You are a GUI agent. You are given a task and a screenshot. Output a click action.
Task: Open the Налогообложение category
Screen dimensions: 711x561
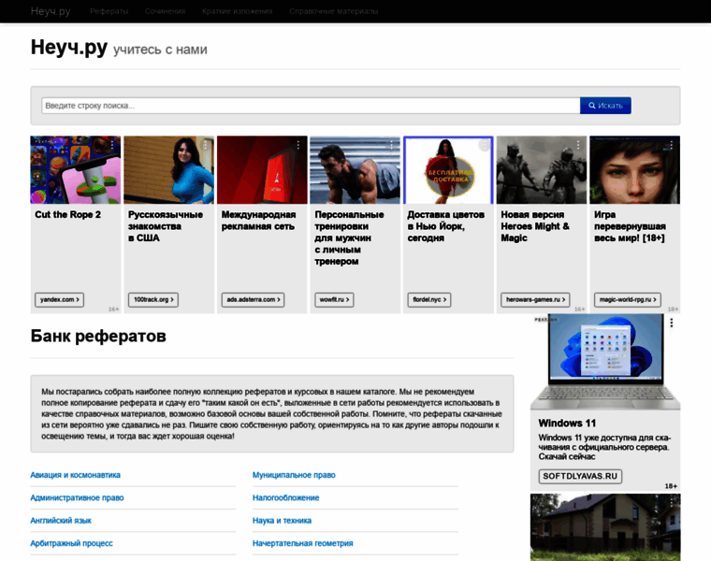(285, 497)
